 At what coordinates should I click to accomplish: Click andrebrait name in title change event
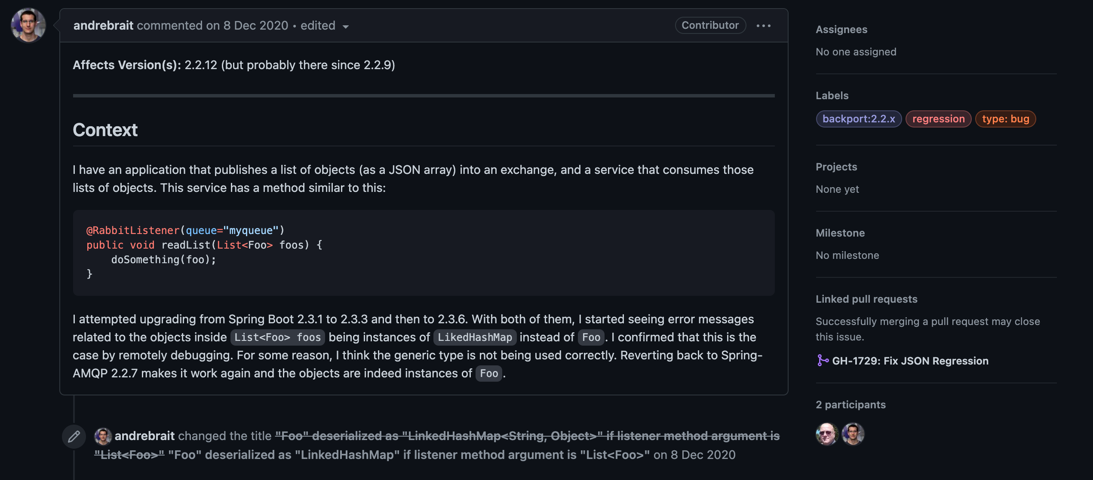pos(144,436)
